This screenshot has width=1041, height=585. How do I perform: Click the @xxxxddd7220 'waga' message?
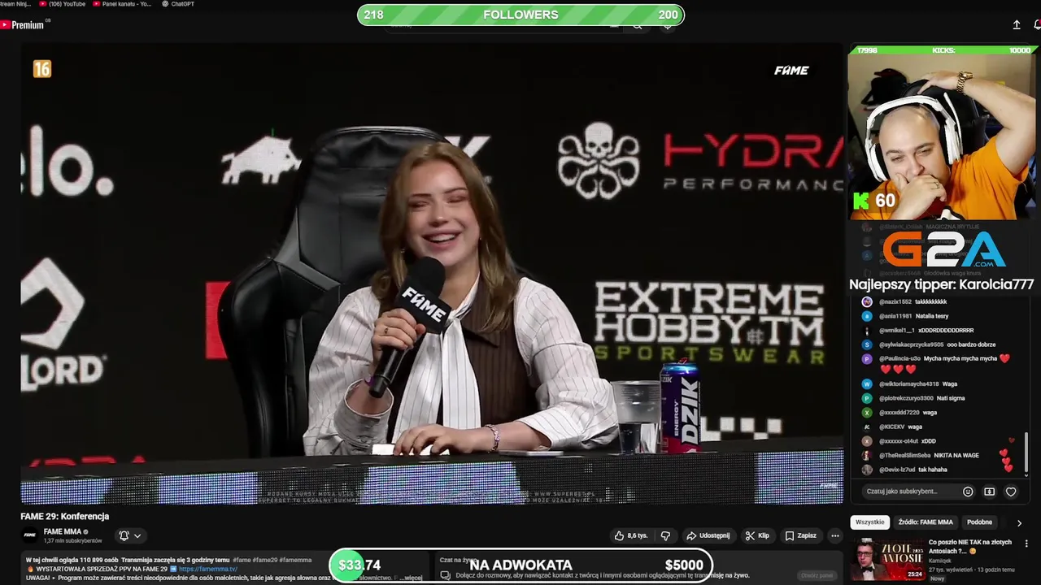click(908, 412)
